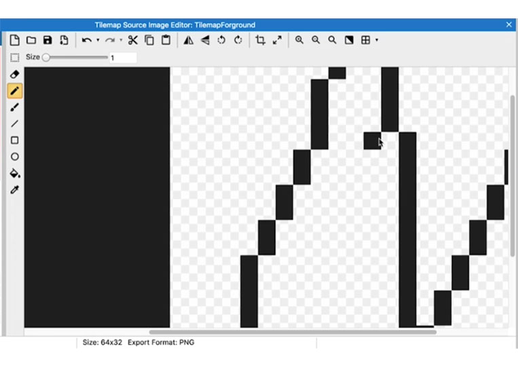Rotate image counter-clockwise

(221, 40)
